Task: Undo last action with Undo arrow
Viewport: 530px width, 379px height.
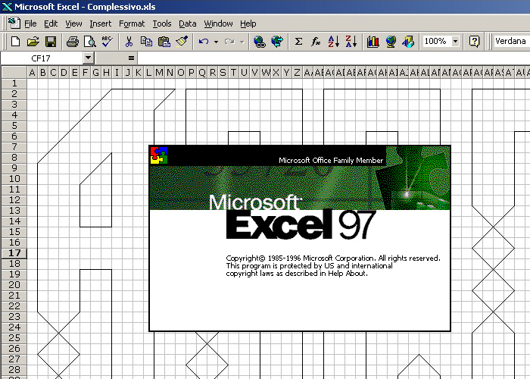Action: 204,42
